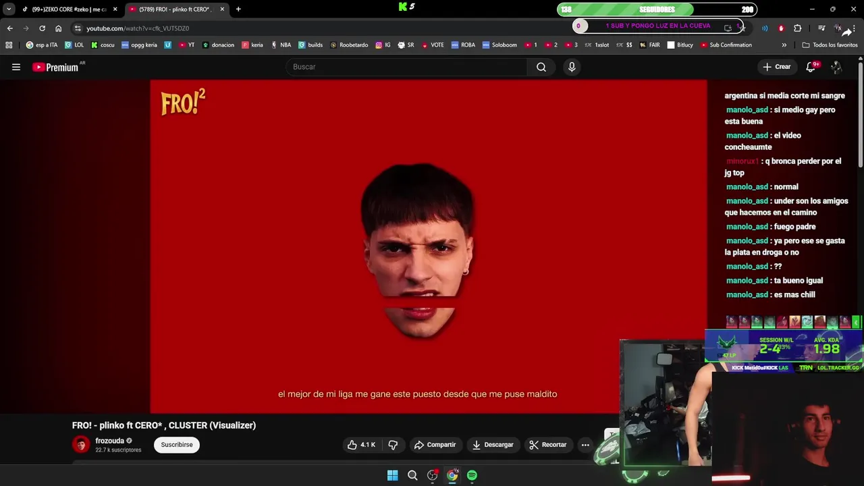Image resolution: width=864 pixels, height=486 pixels.
Task: Click the Buscar search field
Action: 407,67
